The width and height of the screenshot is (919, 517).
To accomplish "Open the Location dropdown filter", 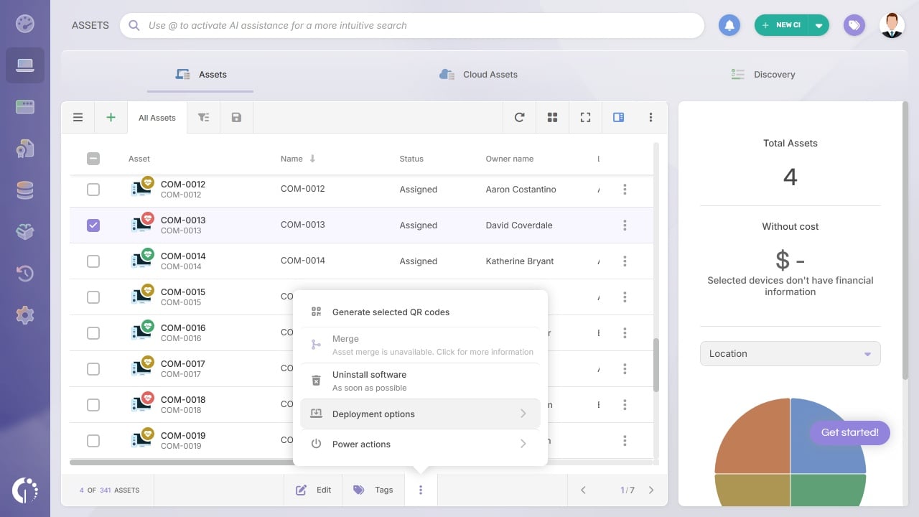I will click(790, 353).
